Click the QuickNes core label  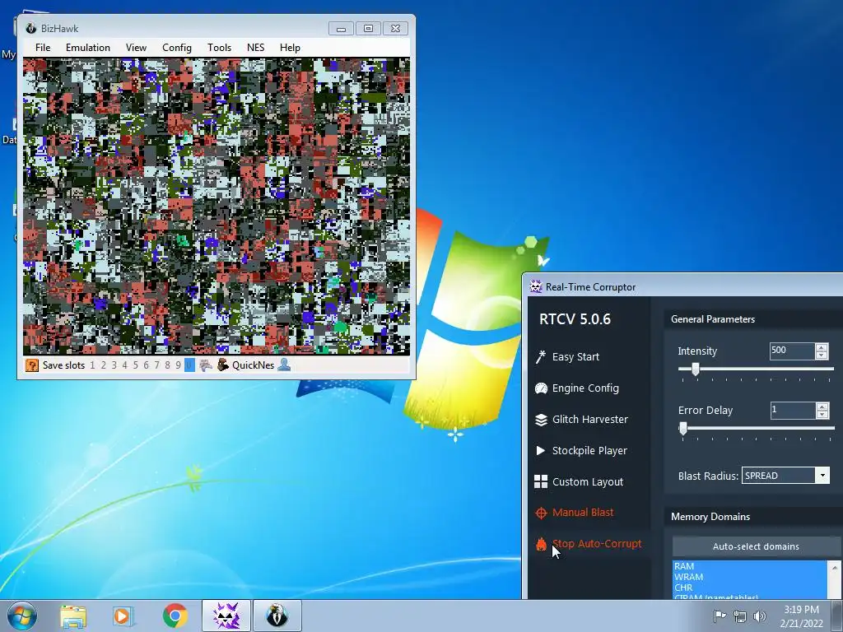[253, 365]
